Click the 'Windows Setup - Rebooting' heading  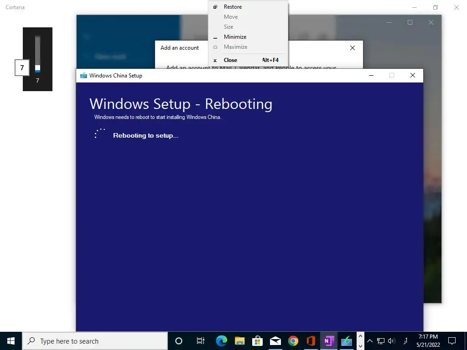[x=181, y=104]
